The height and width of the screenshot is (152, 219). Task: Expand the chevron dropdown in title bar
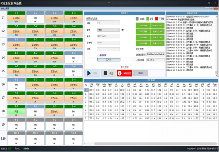point(109,3)
